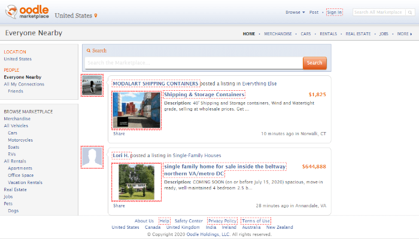
Task: Click the Sign In link
Action: click(335, 12)
